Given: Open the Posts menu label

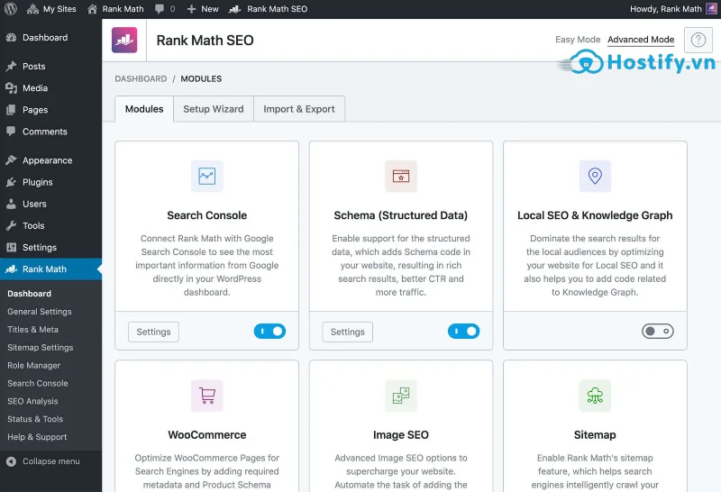Looking at the screenshot, I should (x=34, y=66).
